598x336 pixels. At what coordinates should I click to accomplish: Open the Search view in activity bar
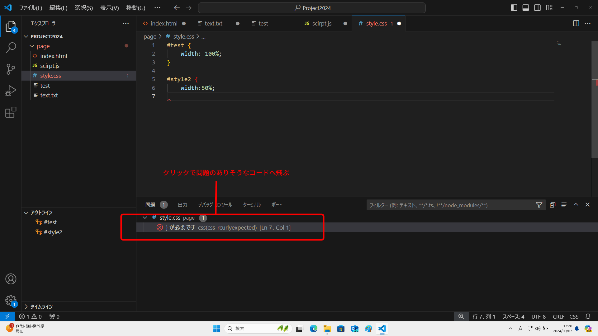click(x=11, y=48)
